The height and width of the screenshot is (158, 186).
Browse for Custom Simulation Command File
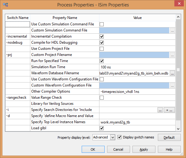pyautogui.click(x=172, y=31)
